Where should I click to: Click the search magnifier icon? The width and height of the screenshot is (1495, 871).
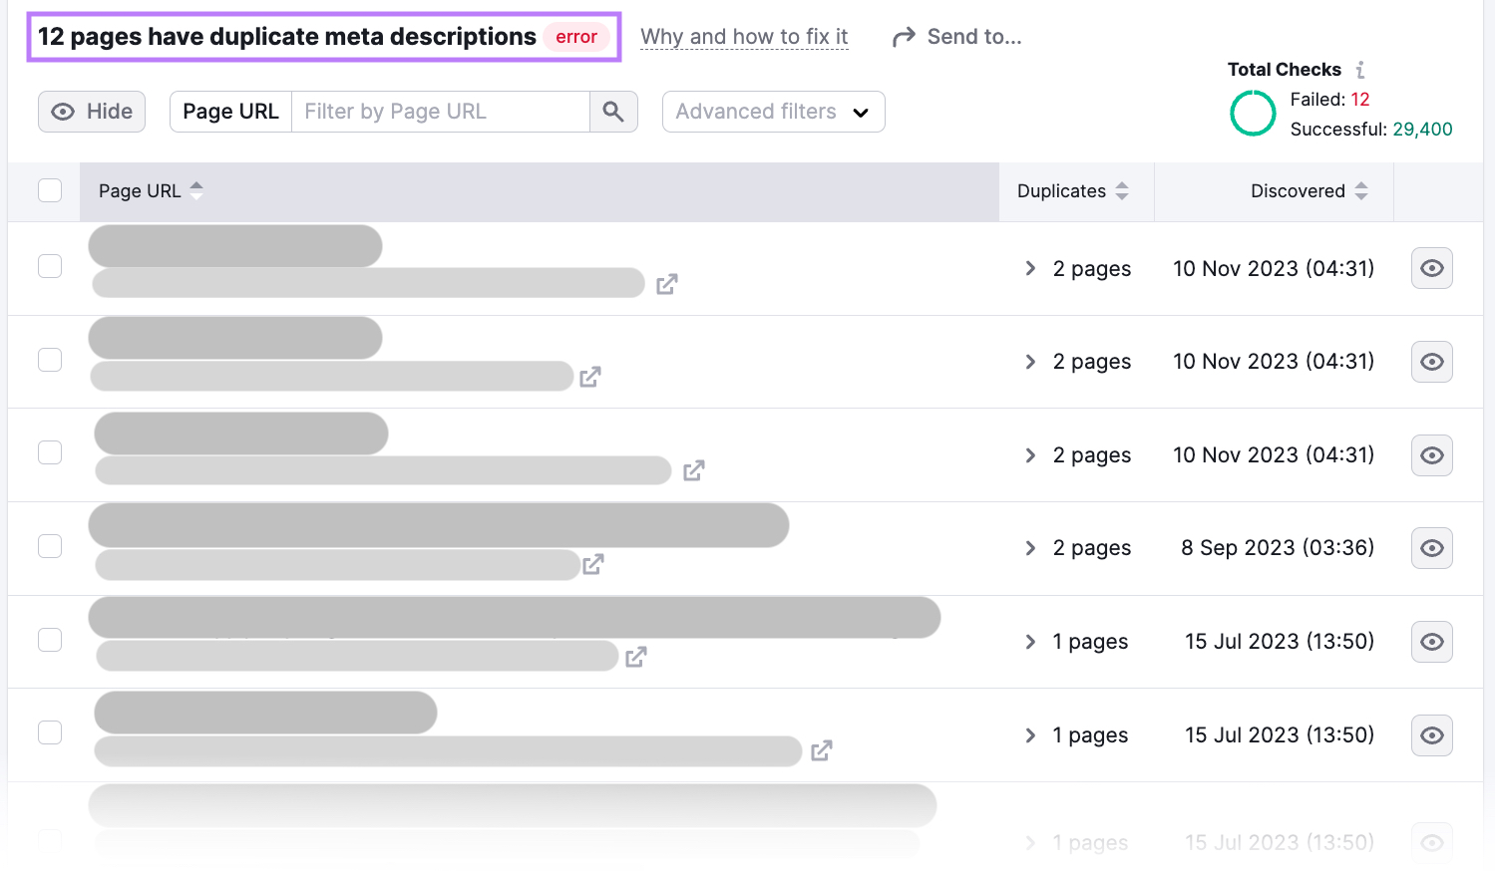[613, 111]
